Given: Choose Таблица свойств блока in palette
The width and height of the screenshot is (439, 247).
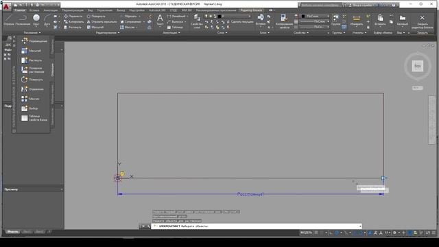Looking at the screenshot, I should pos(34,118).
